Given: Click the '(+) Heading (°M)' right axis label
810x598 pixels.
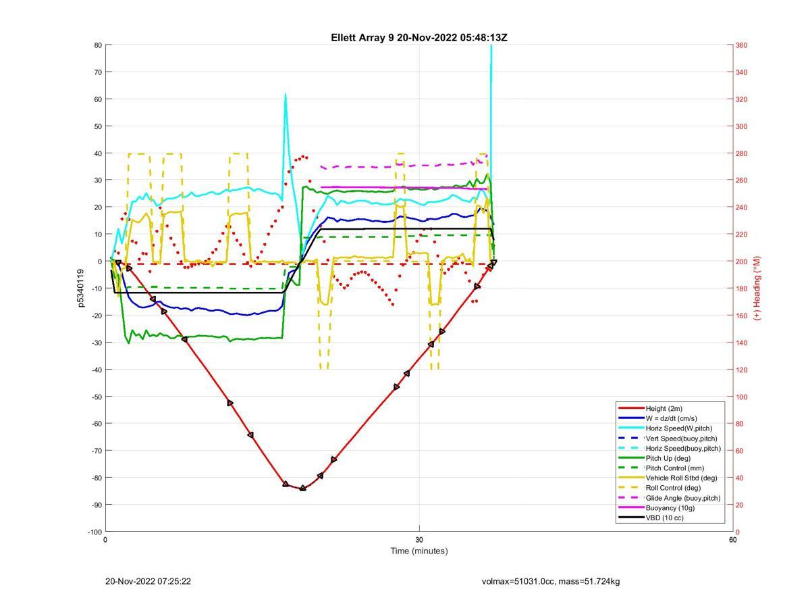Looking at the screenshot, I should tap(757, 288).
